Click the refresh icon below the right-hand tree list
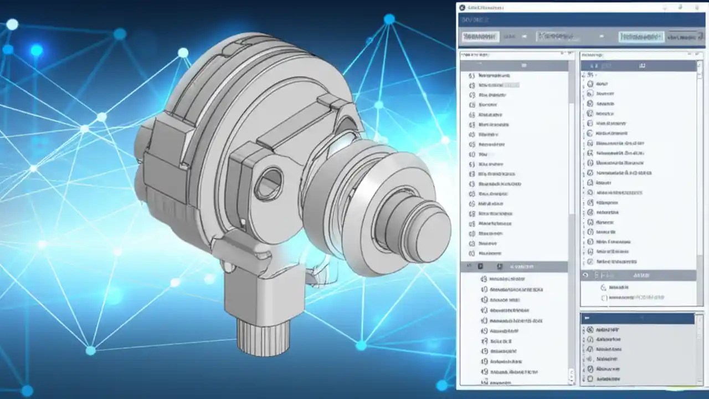The height and width of the screenshot is (399, 709). tap(584, 274)
